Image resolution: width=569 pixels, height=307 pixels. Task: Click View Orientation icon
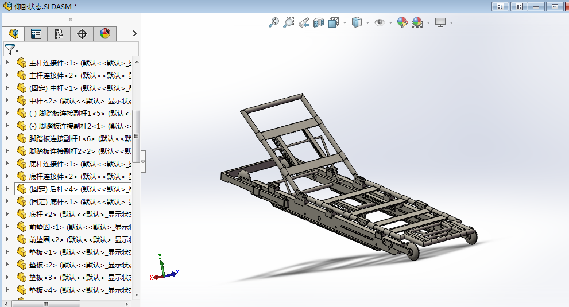[334, 22]
